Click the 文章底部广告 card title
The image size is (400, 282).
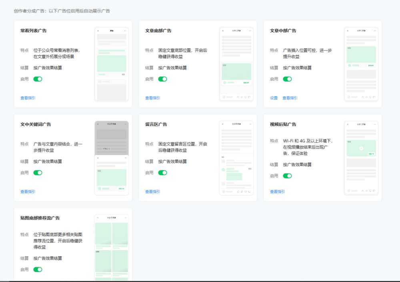click(x=158, y=31)
